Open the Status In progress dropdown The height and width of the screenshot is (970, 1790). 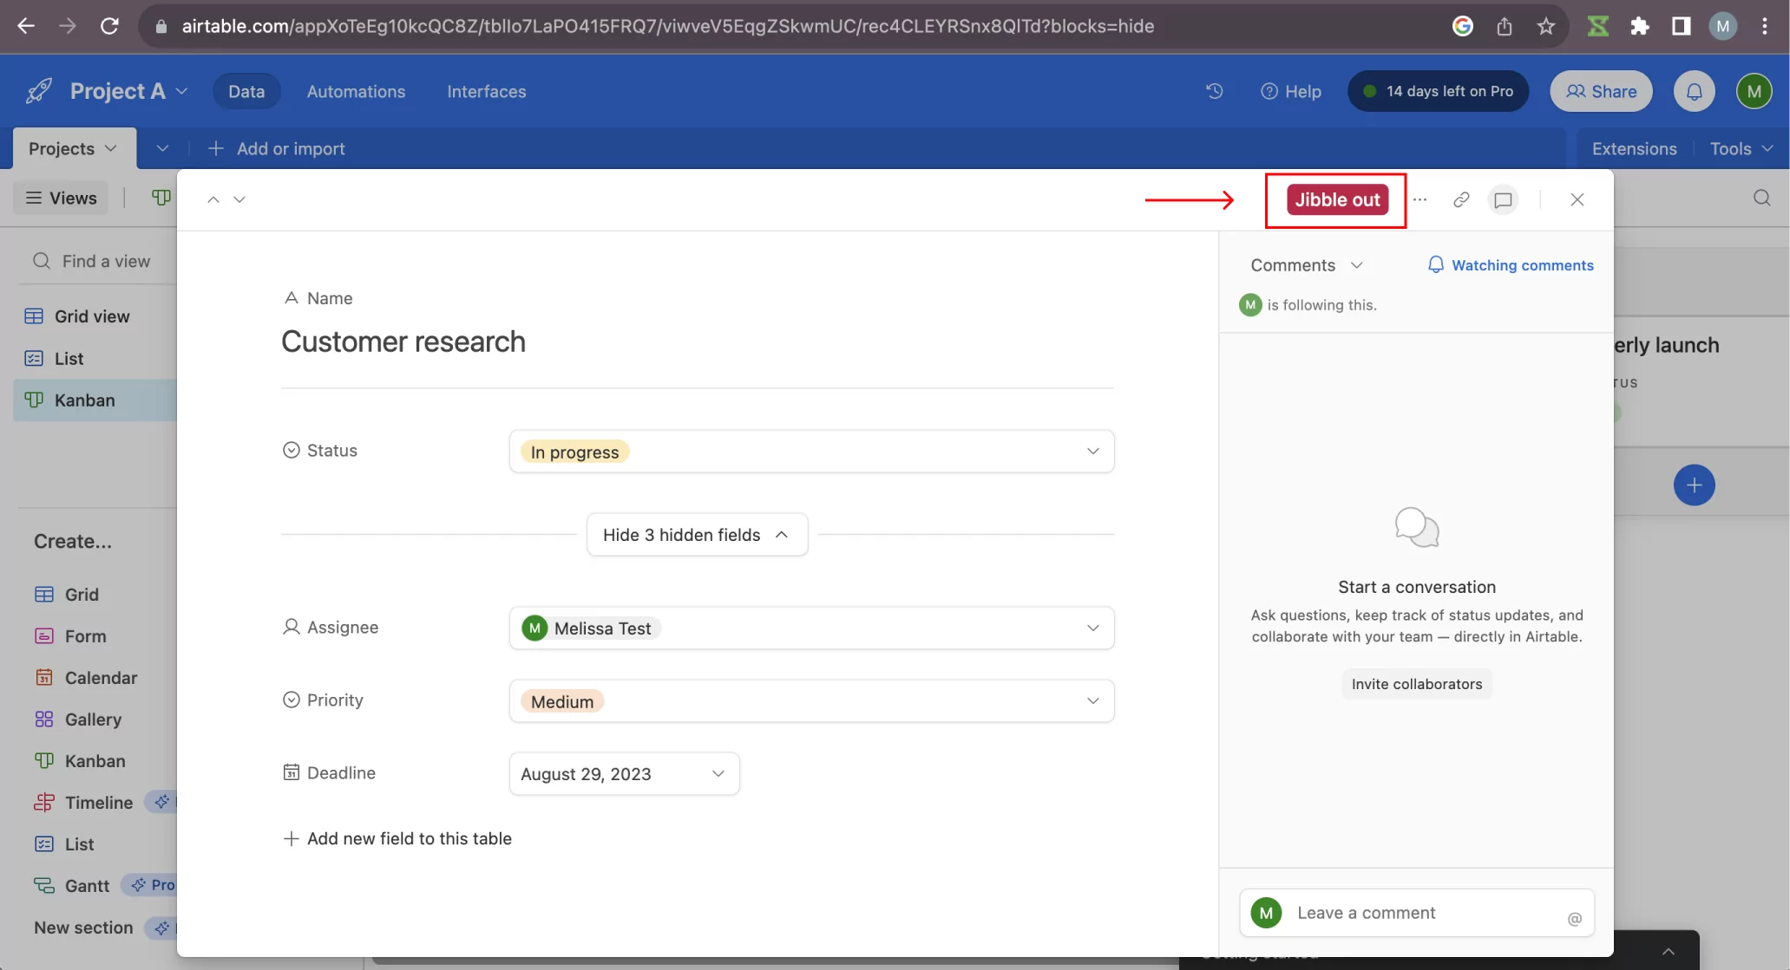coord(811,452)
